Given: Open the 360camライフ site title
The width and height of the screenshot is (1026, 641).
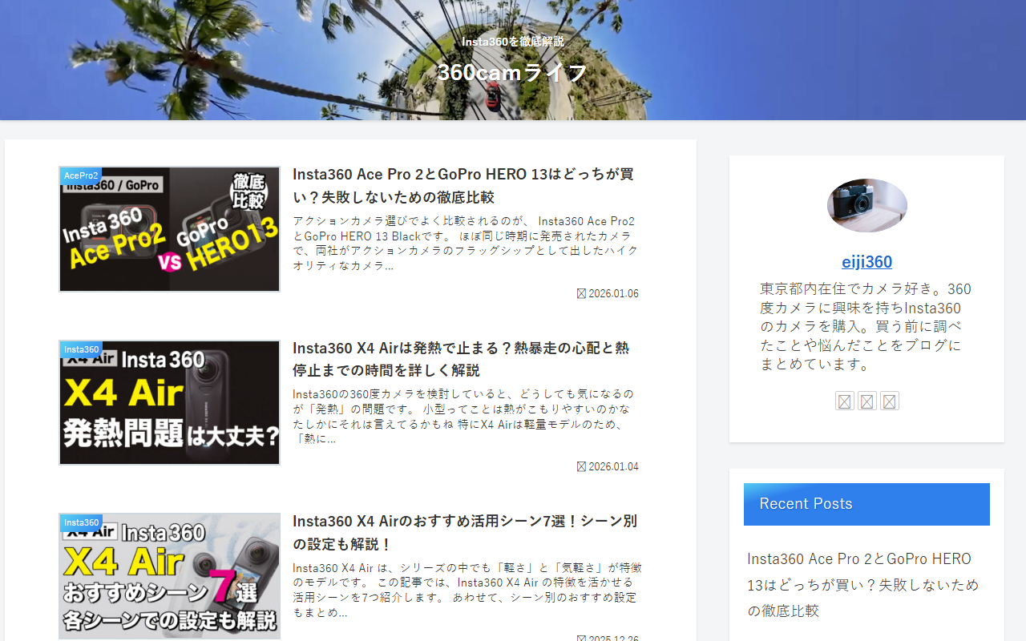Looking at the screenshot, I should (513, 72).
